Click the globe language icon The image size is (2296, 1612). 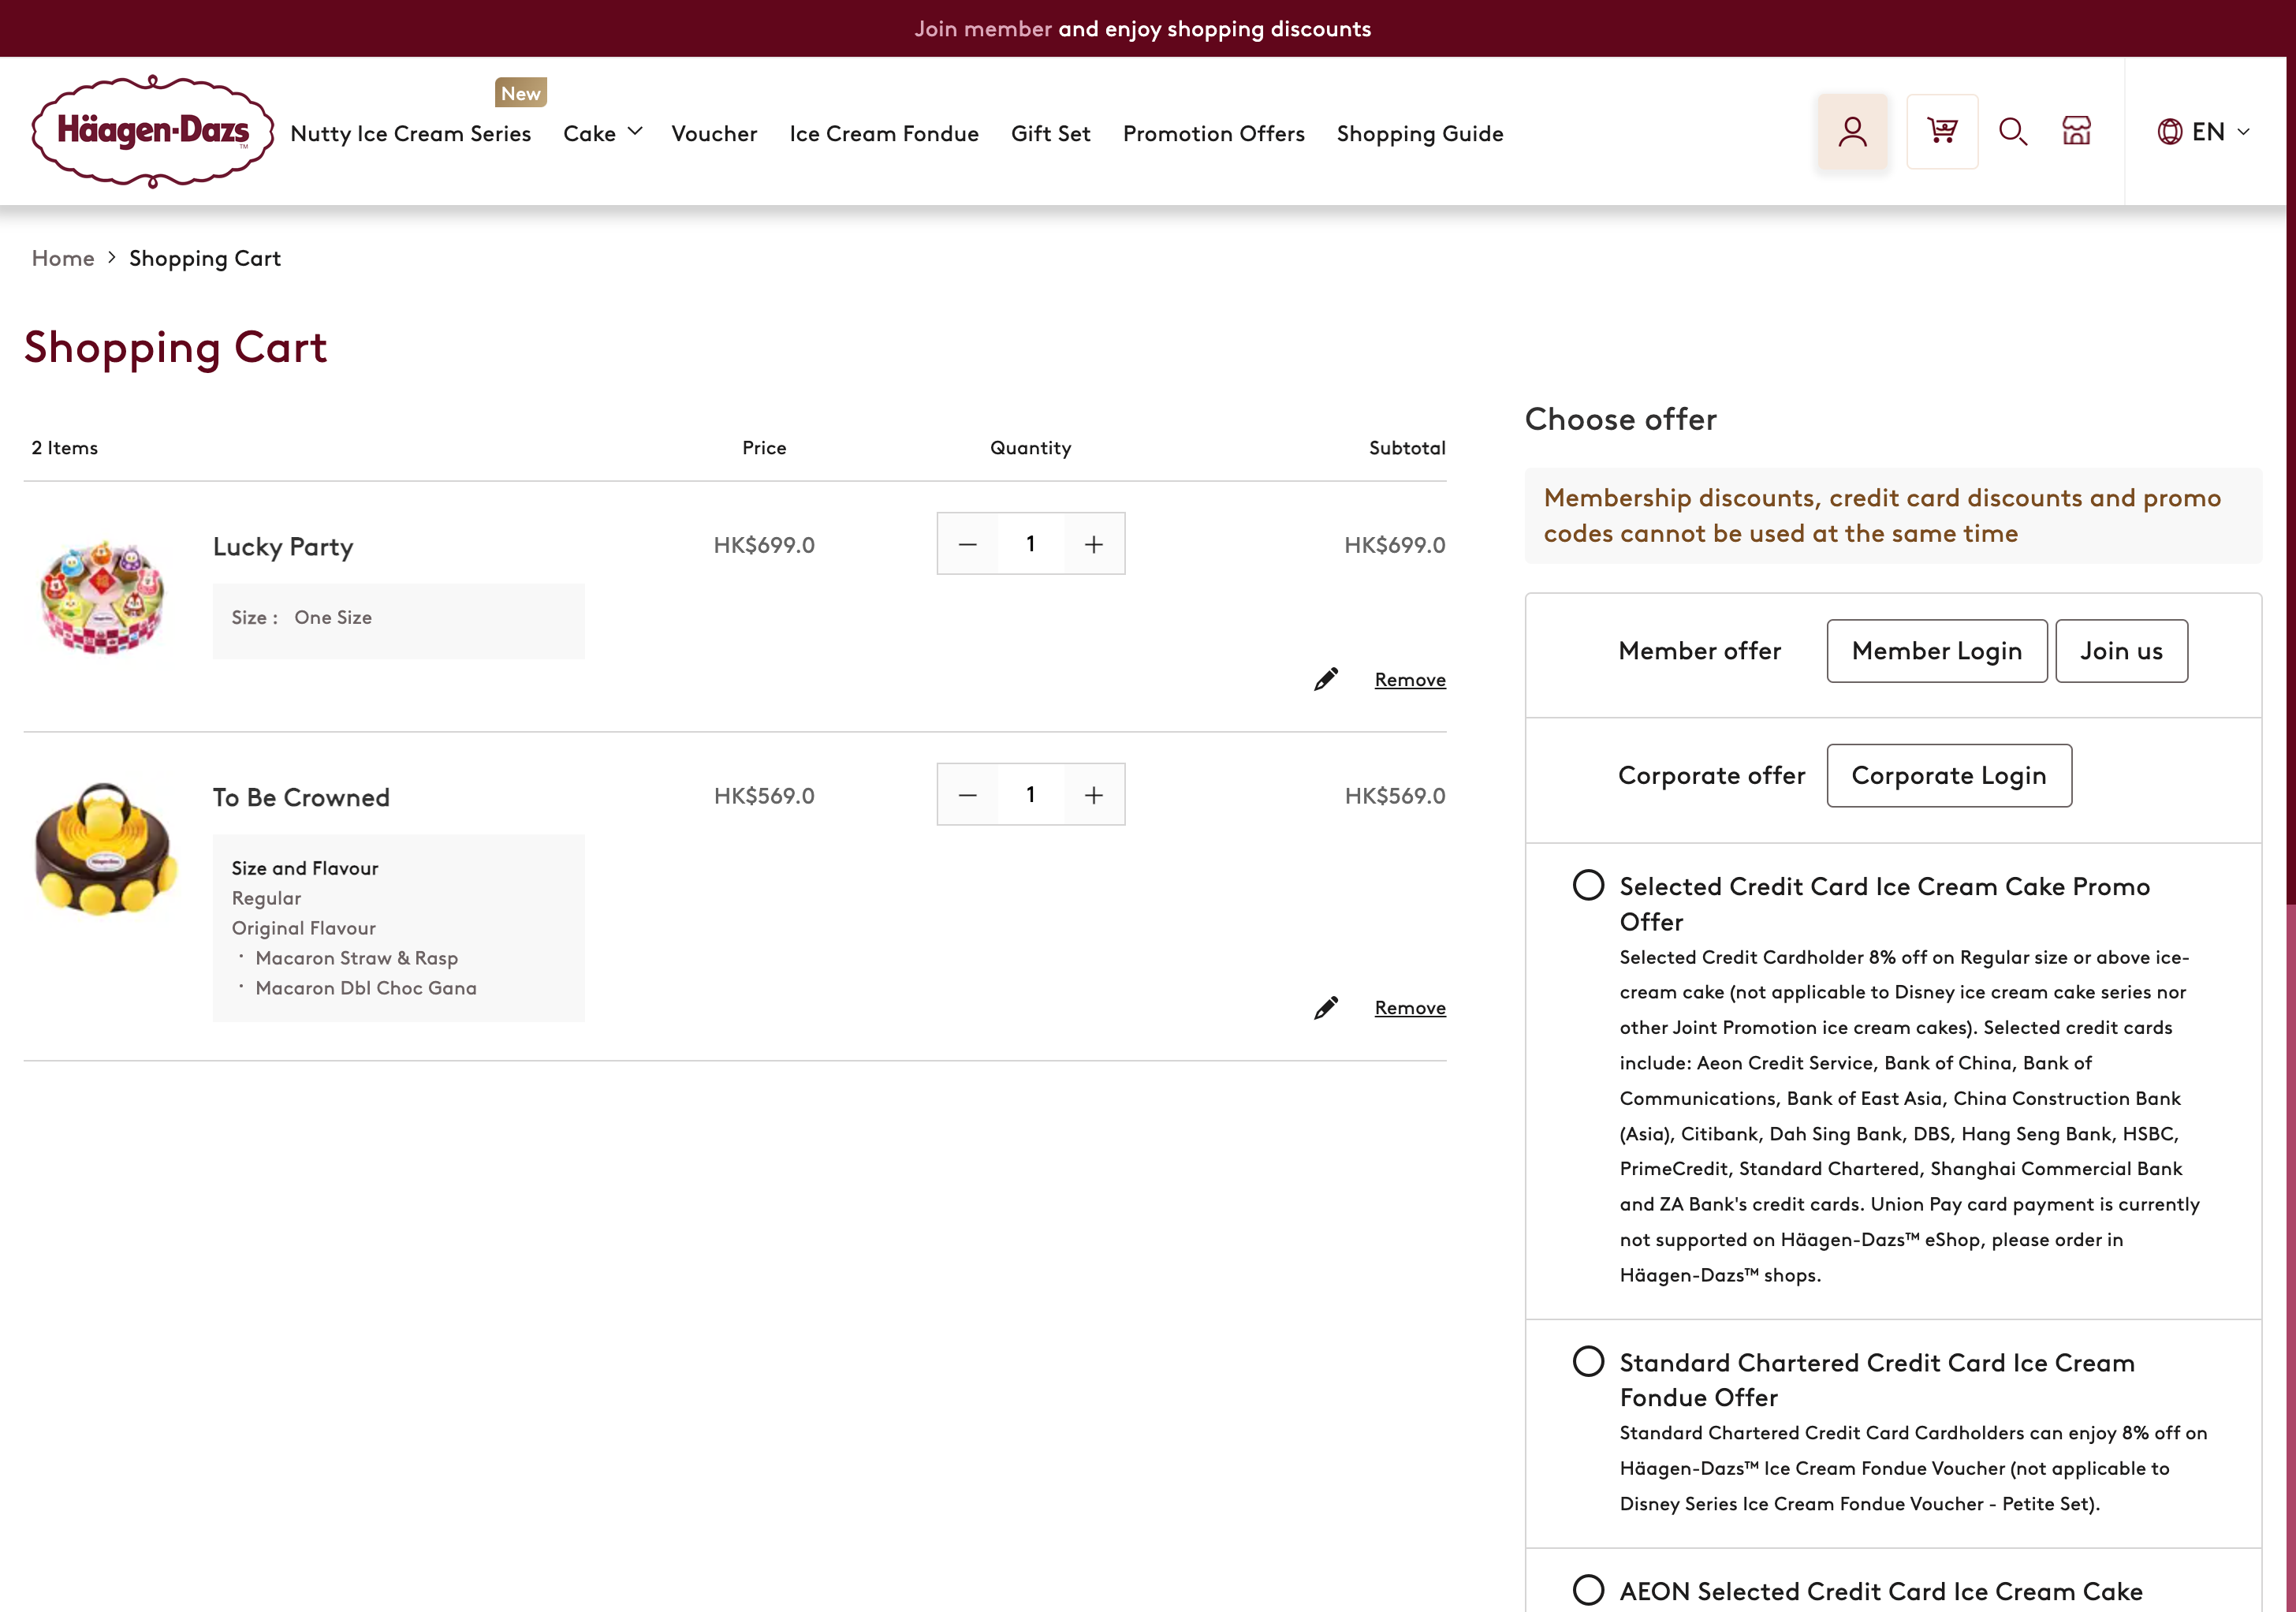tap(2169, 132)
